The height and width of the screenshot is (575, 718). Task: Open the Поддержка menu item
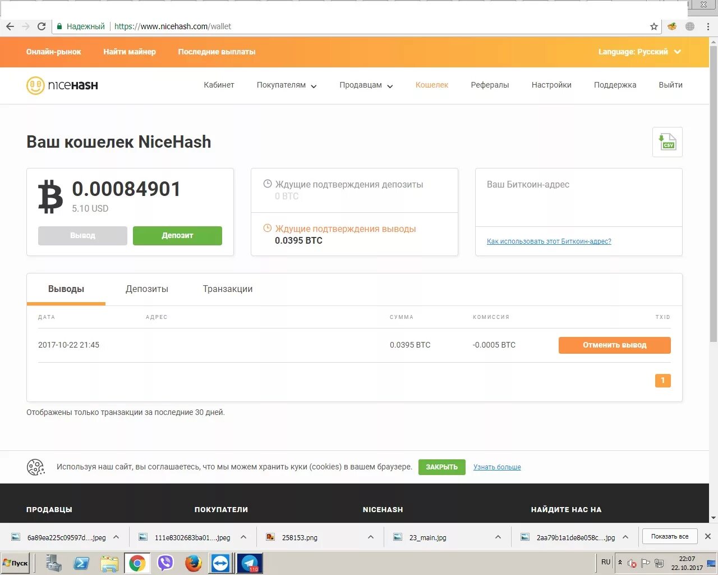[615, 85]
